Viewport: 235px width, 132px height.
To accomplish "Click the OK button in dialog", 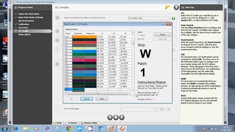I will (72, 99).
